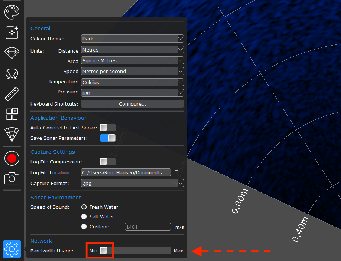Viewport: 341px width, 261px height.
Task: Select Fresh Water speed of sound
Action: coord(84,207)
